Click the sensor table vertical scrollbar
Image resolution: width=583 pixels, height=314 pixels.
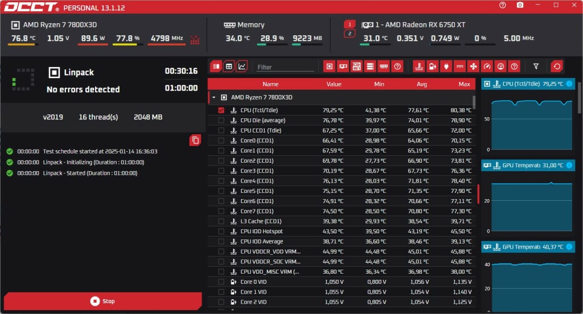click(x=474, y=102)
